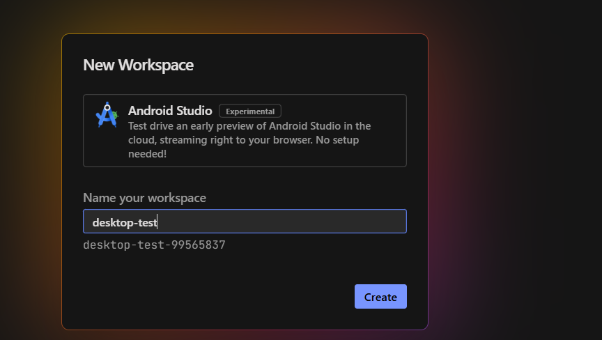The height and width of the screenshot is (340, 602).
Task: Click the small green Android bot on the logo
Action: point(114,115)
